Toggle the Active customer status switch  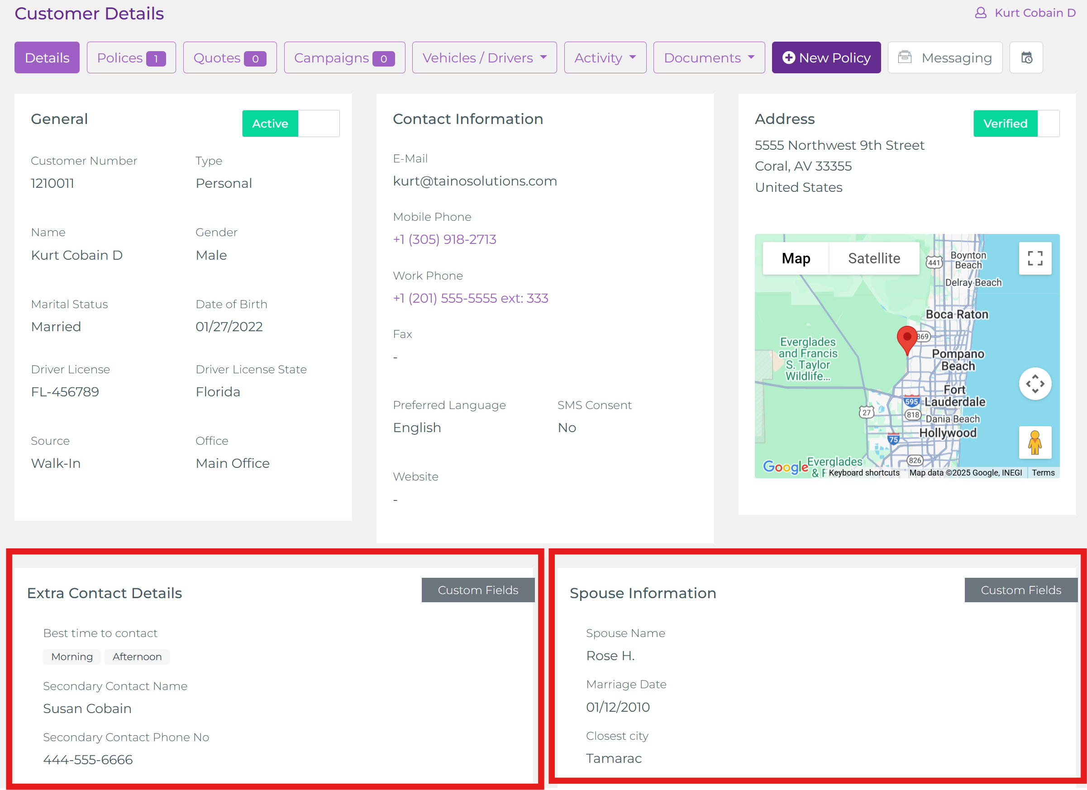point(291,124)
